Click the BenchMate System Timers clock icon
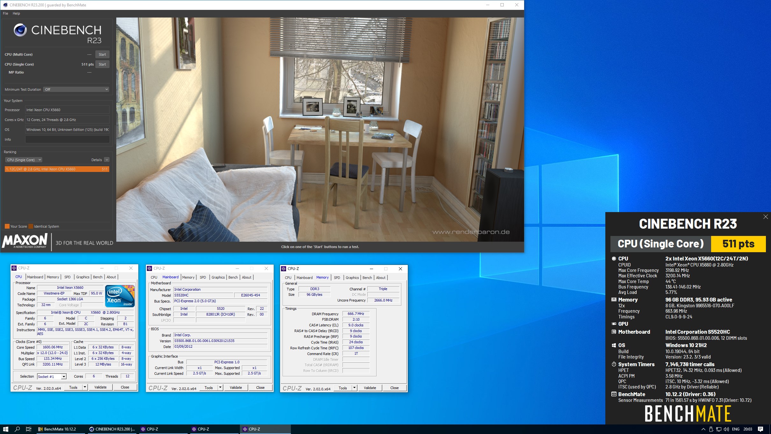771x434 pixels. 614,364
